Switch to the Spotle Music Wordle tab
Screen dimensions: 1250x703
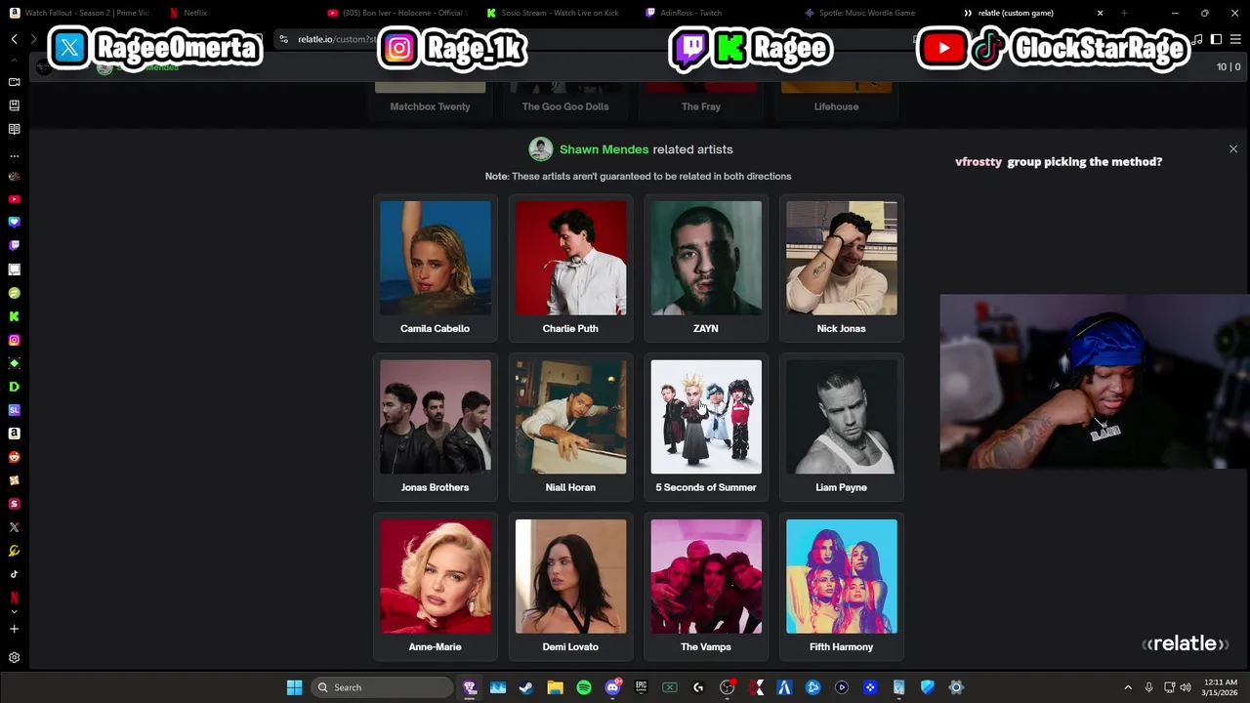874,13
